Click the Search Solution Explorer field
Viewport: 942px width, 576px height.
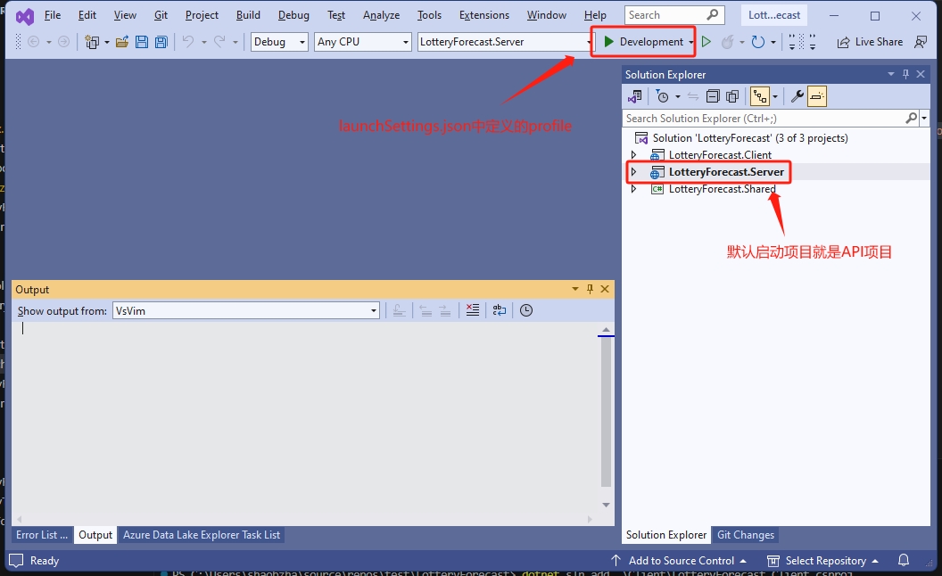coord(763,118)
